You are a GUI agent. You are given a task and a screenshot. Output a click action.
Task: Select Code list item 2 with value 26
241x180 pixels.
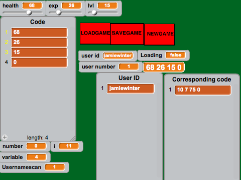tap(39, 42)
